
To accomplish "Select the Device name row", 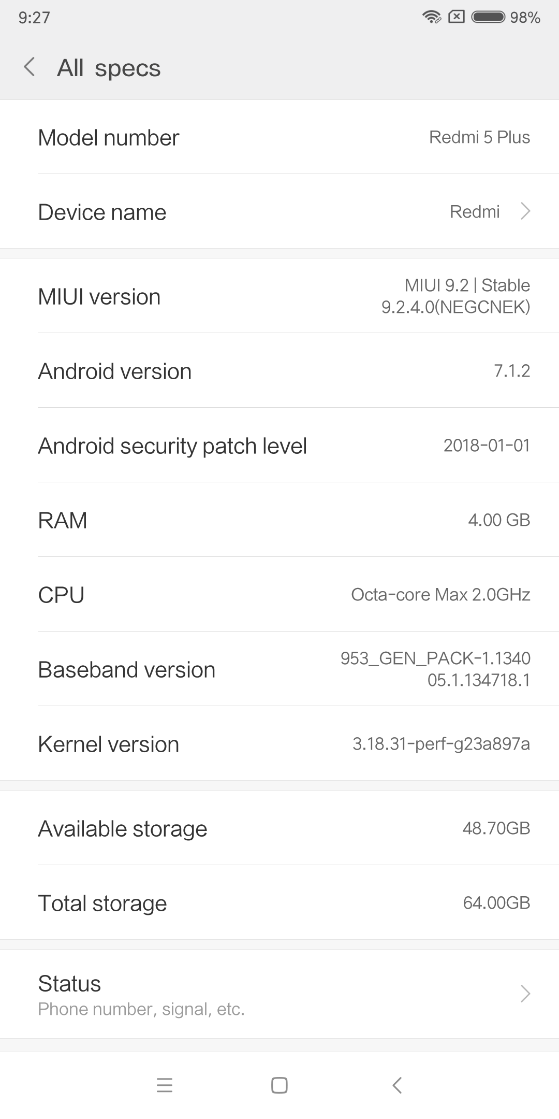I will coord(279,211).
